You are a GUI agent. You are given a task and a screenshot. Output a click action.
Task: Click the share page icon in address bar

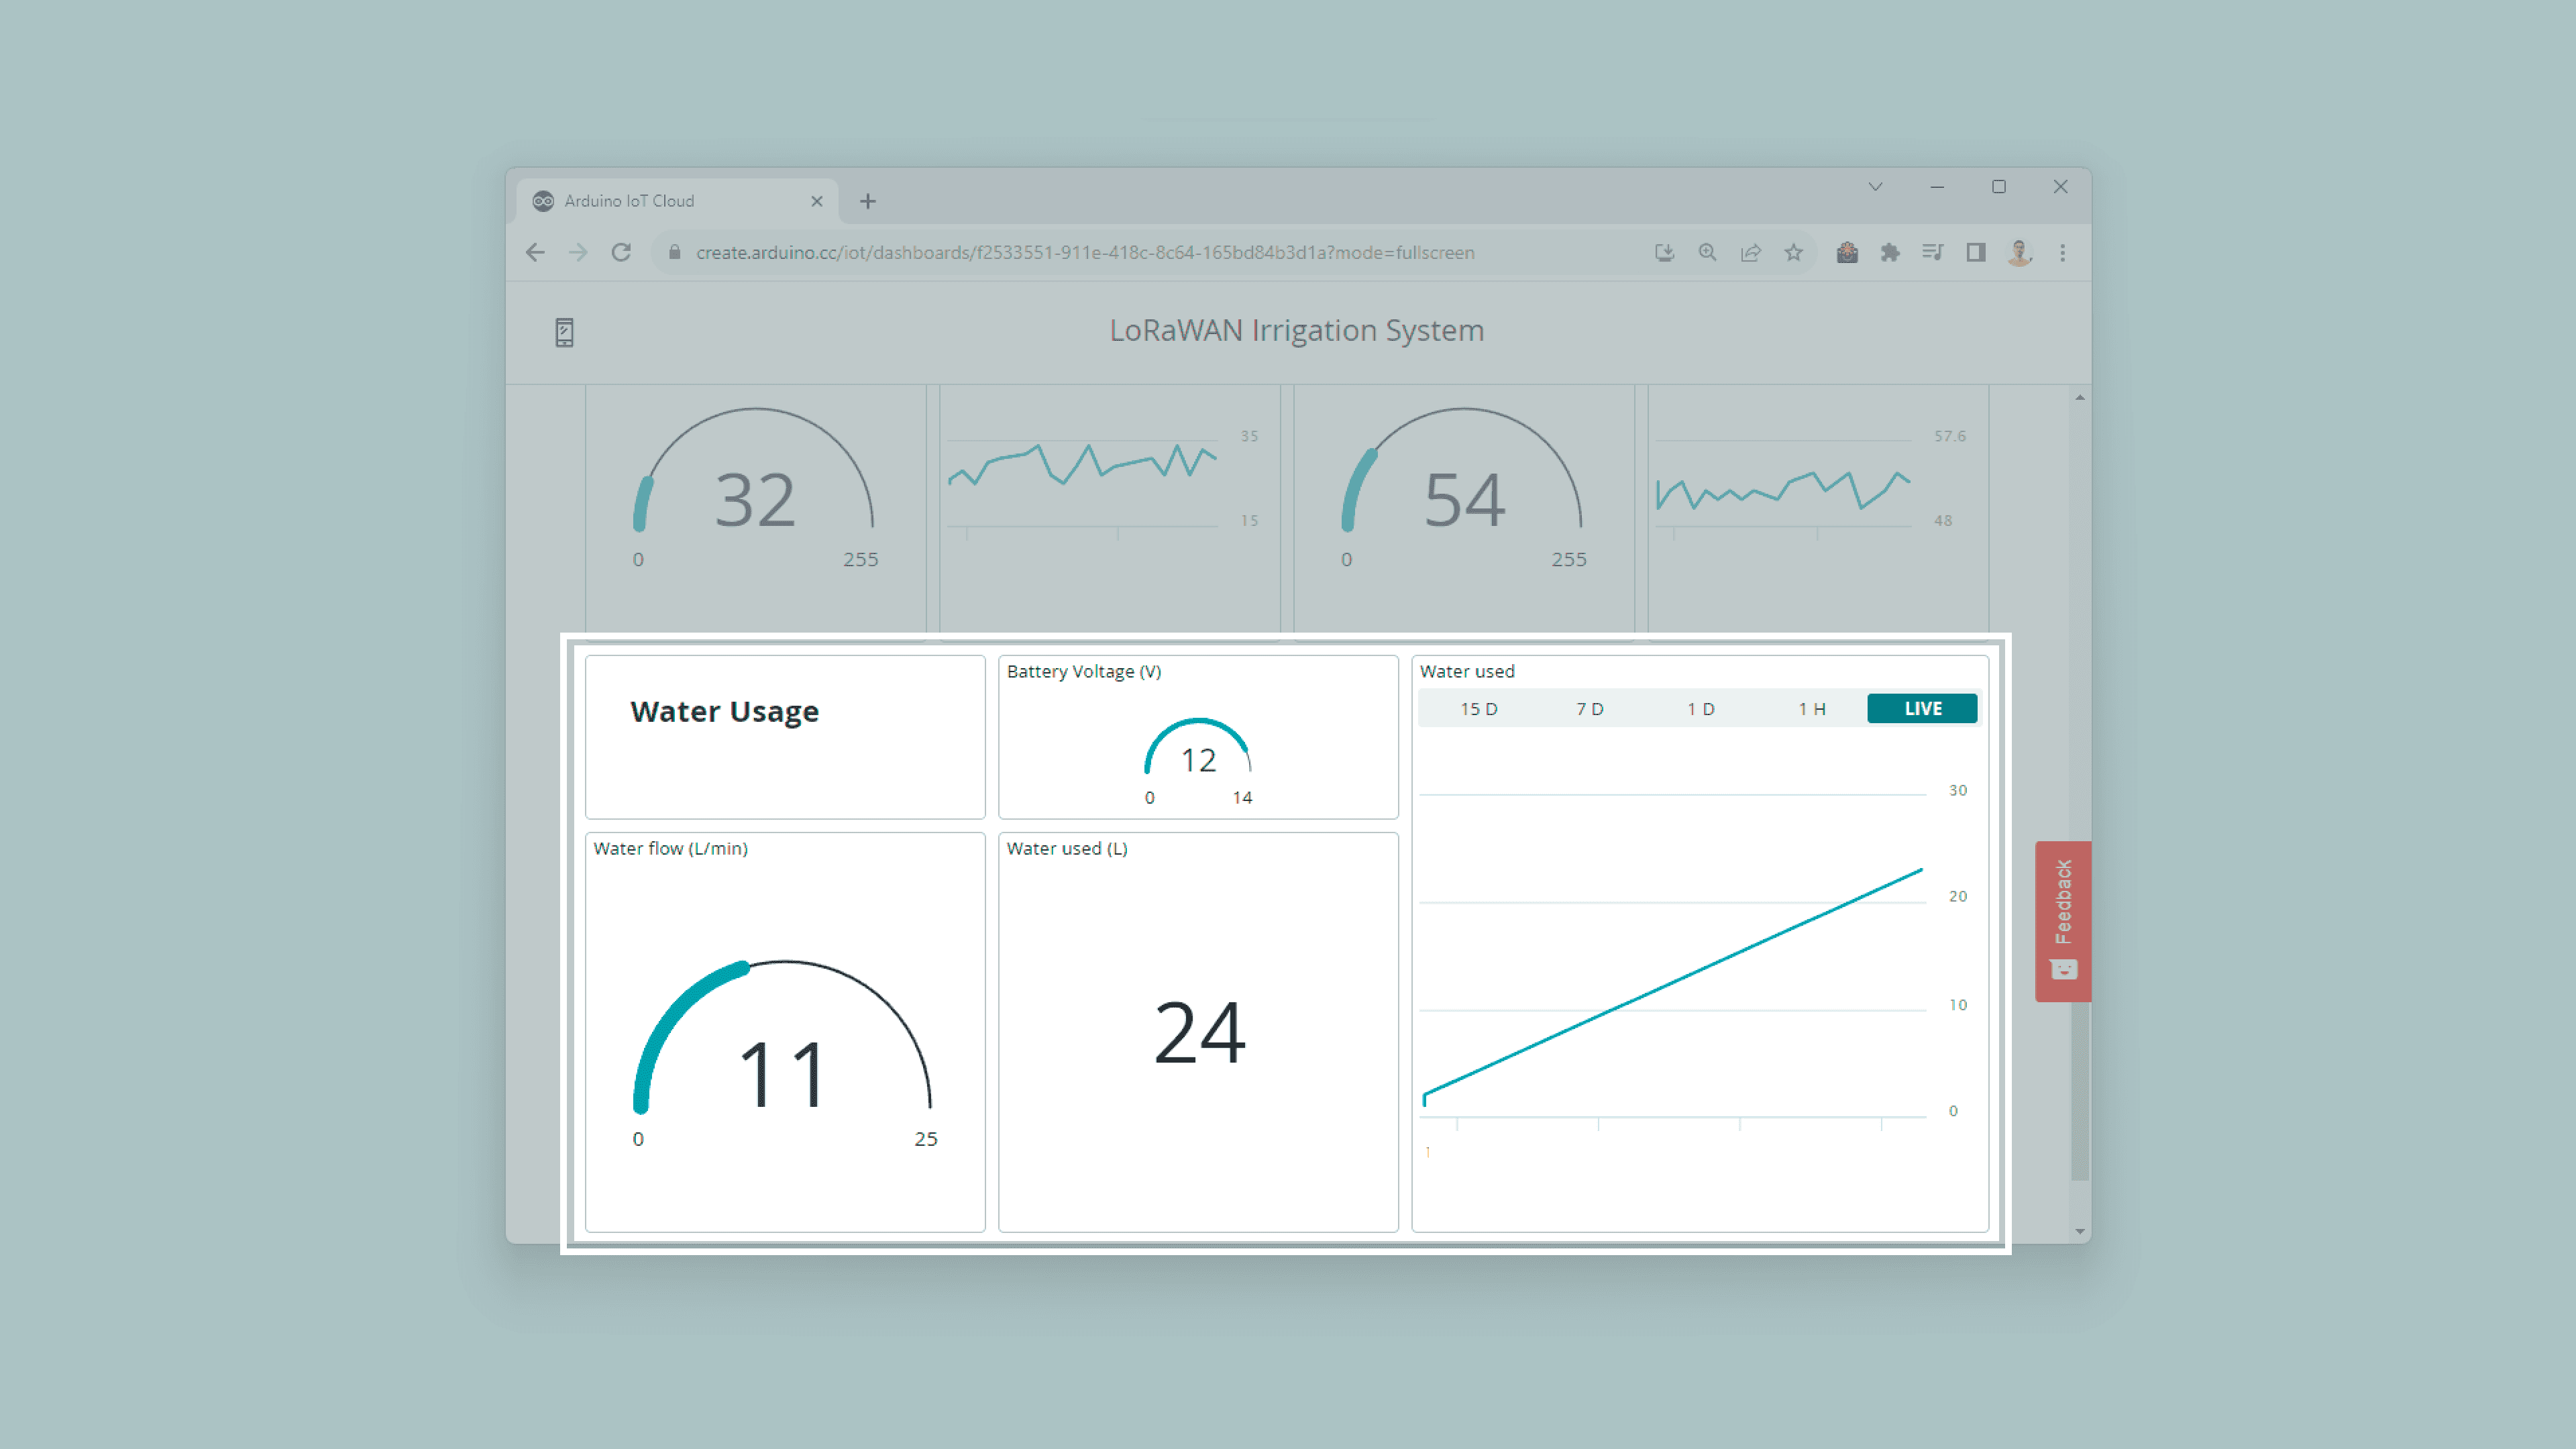[x=1750, y=253]
